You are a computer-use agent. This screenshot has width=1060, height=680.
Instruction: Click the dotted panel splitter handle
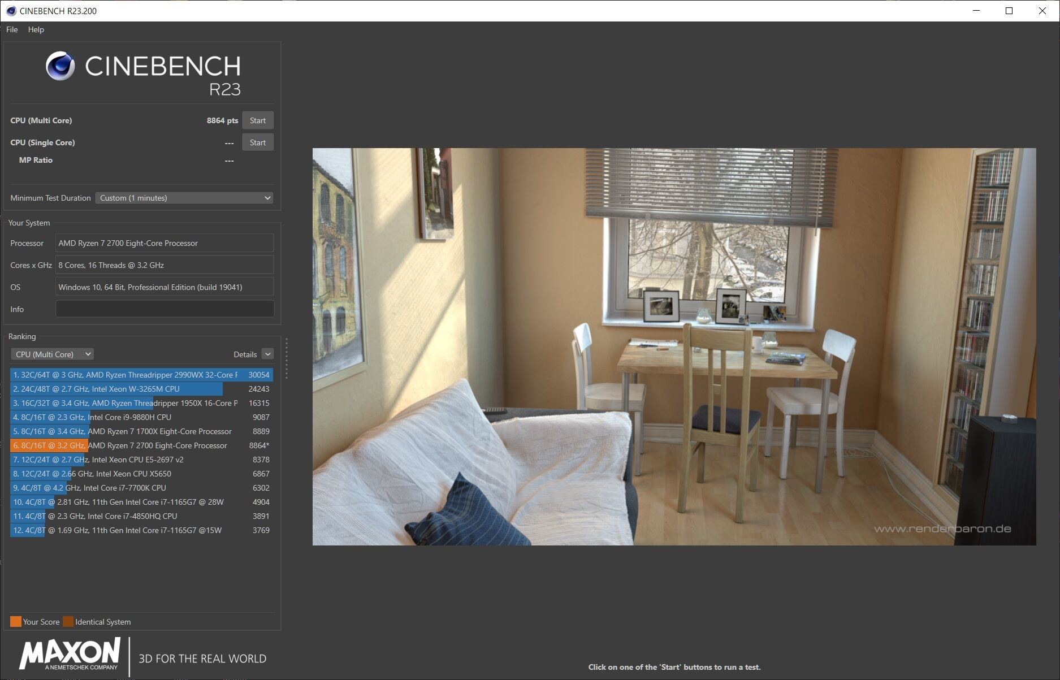click(x=287, y=358)
